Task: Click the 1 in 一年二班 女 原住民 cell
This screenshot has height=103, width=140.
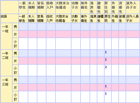Action: click(106, 60)
